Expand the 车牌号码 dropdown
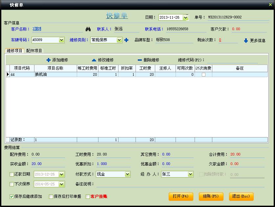This screenshot has width=275, height=207. coord(61,40)
